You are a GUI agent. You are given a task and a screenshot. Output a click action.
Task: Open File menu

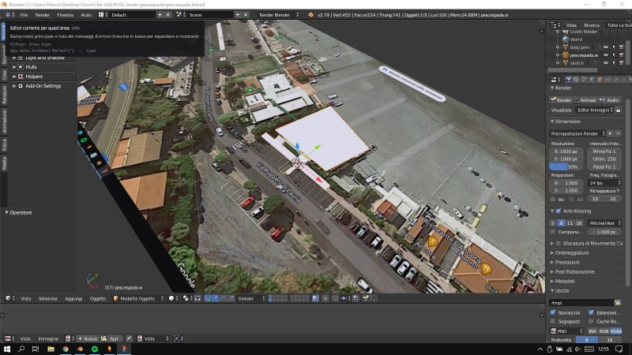point(24,15)
